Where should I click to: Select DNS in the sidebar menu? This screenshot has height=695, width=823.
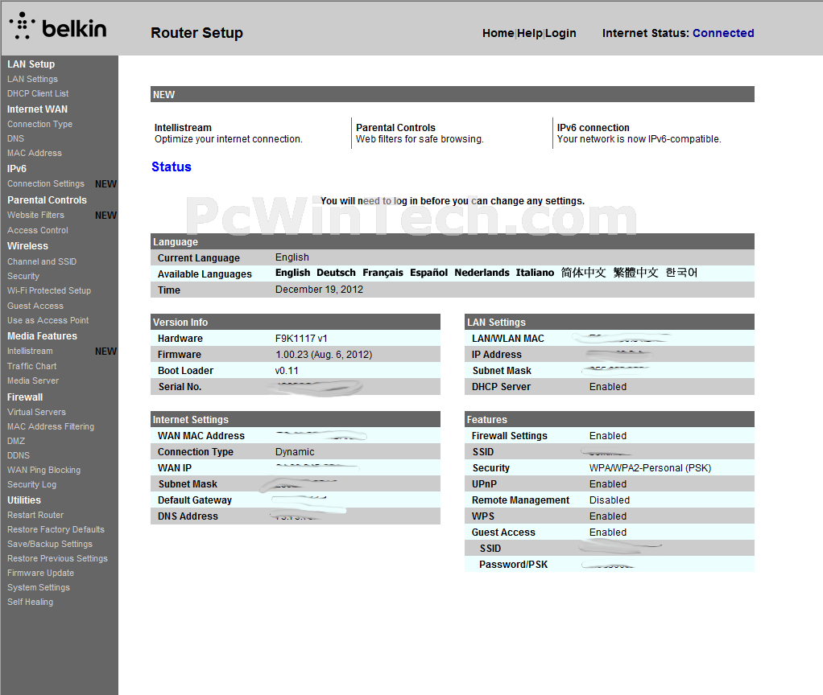pyautogui.click(x=16, y=138)
